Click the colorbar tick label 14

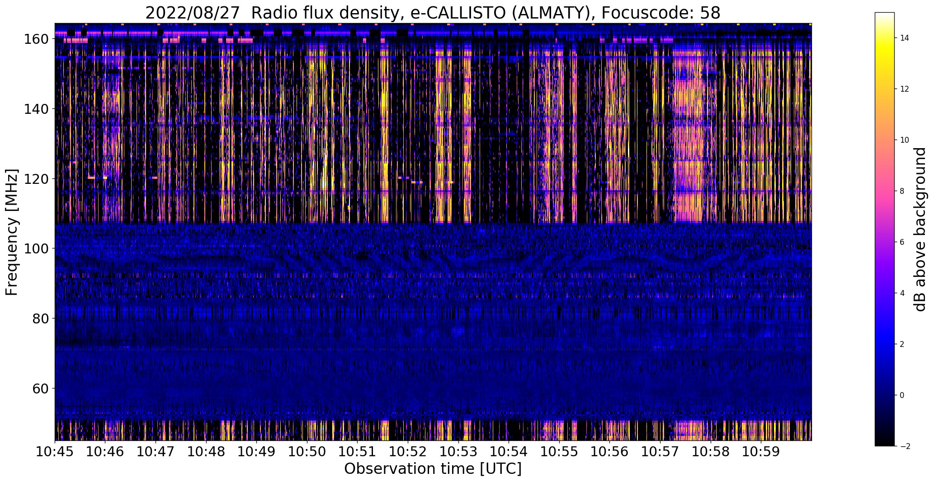(904, 38)
